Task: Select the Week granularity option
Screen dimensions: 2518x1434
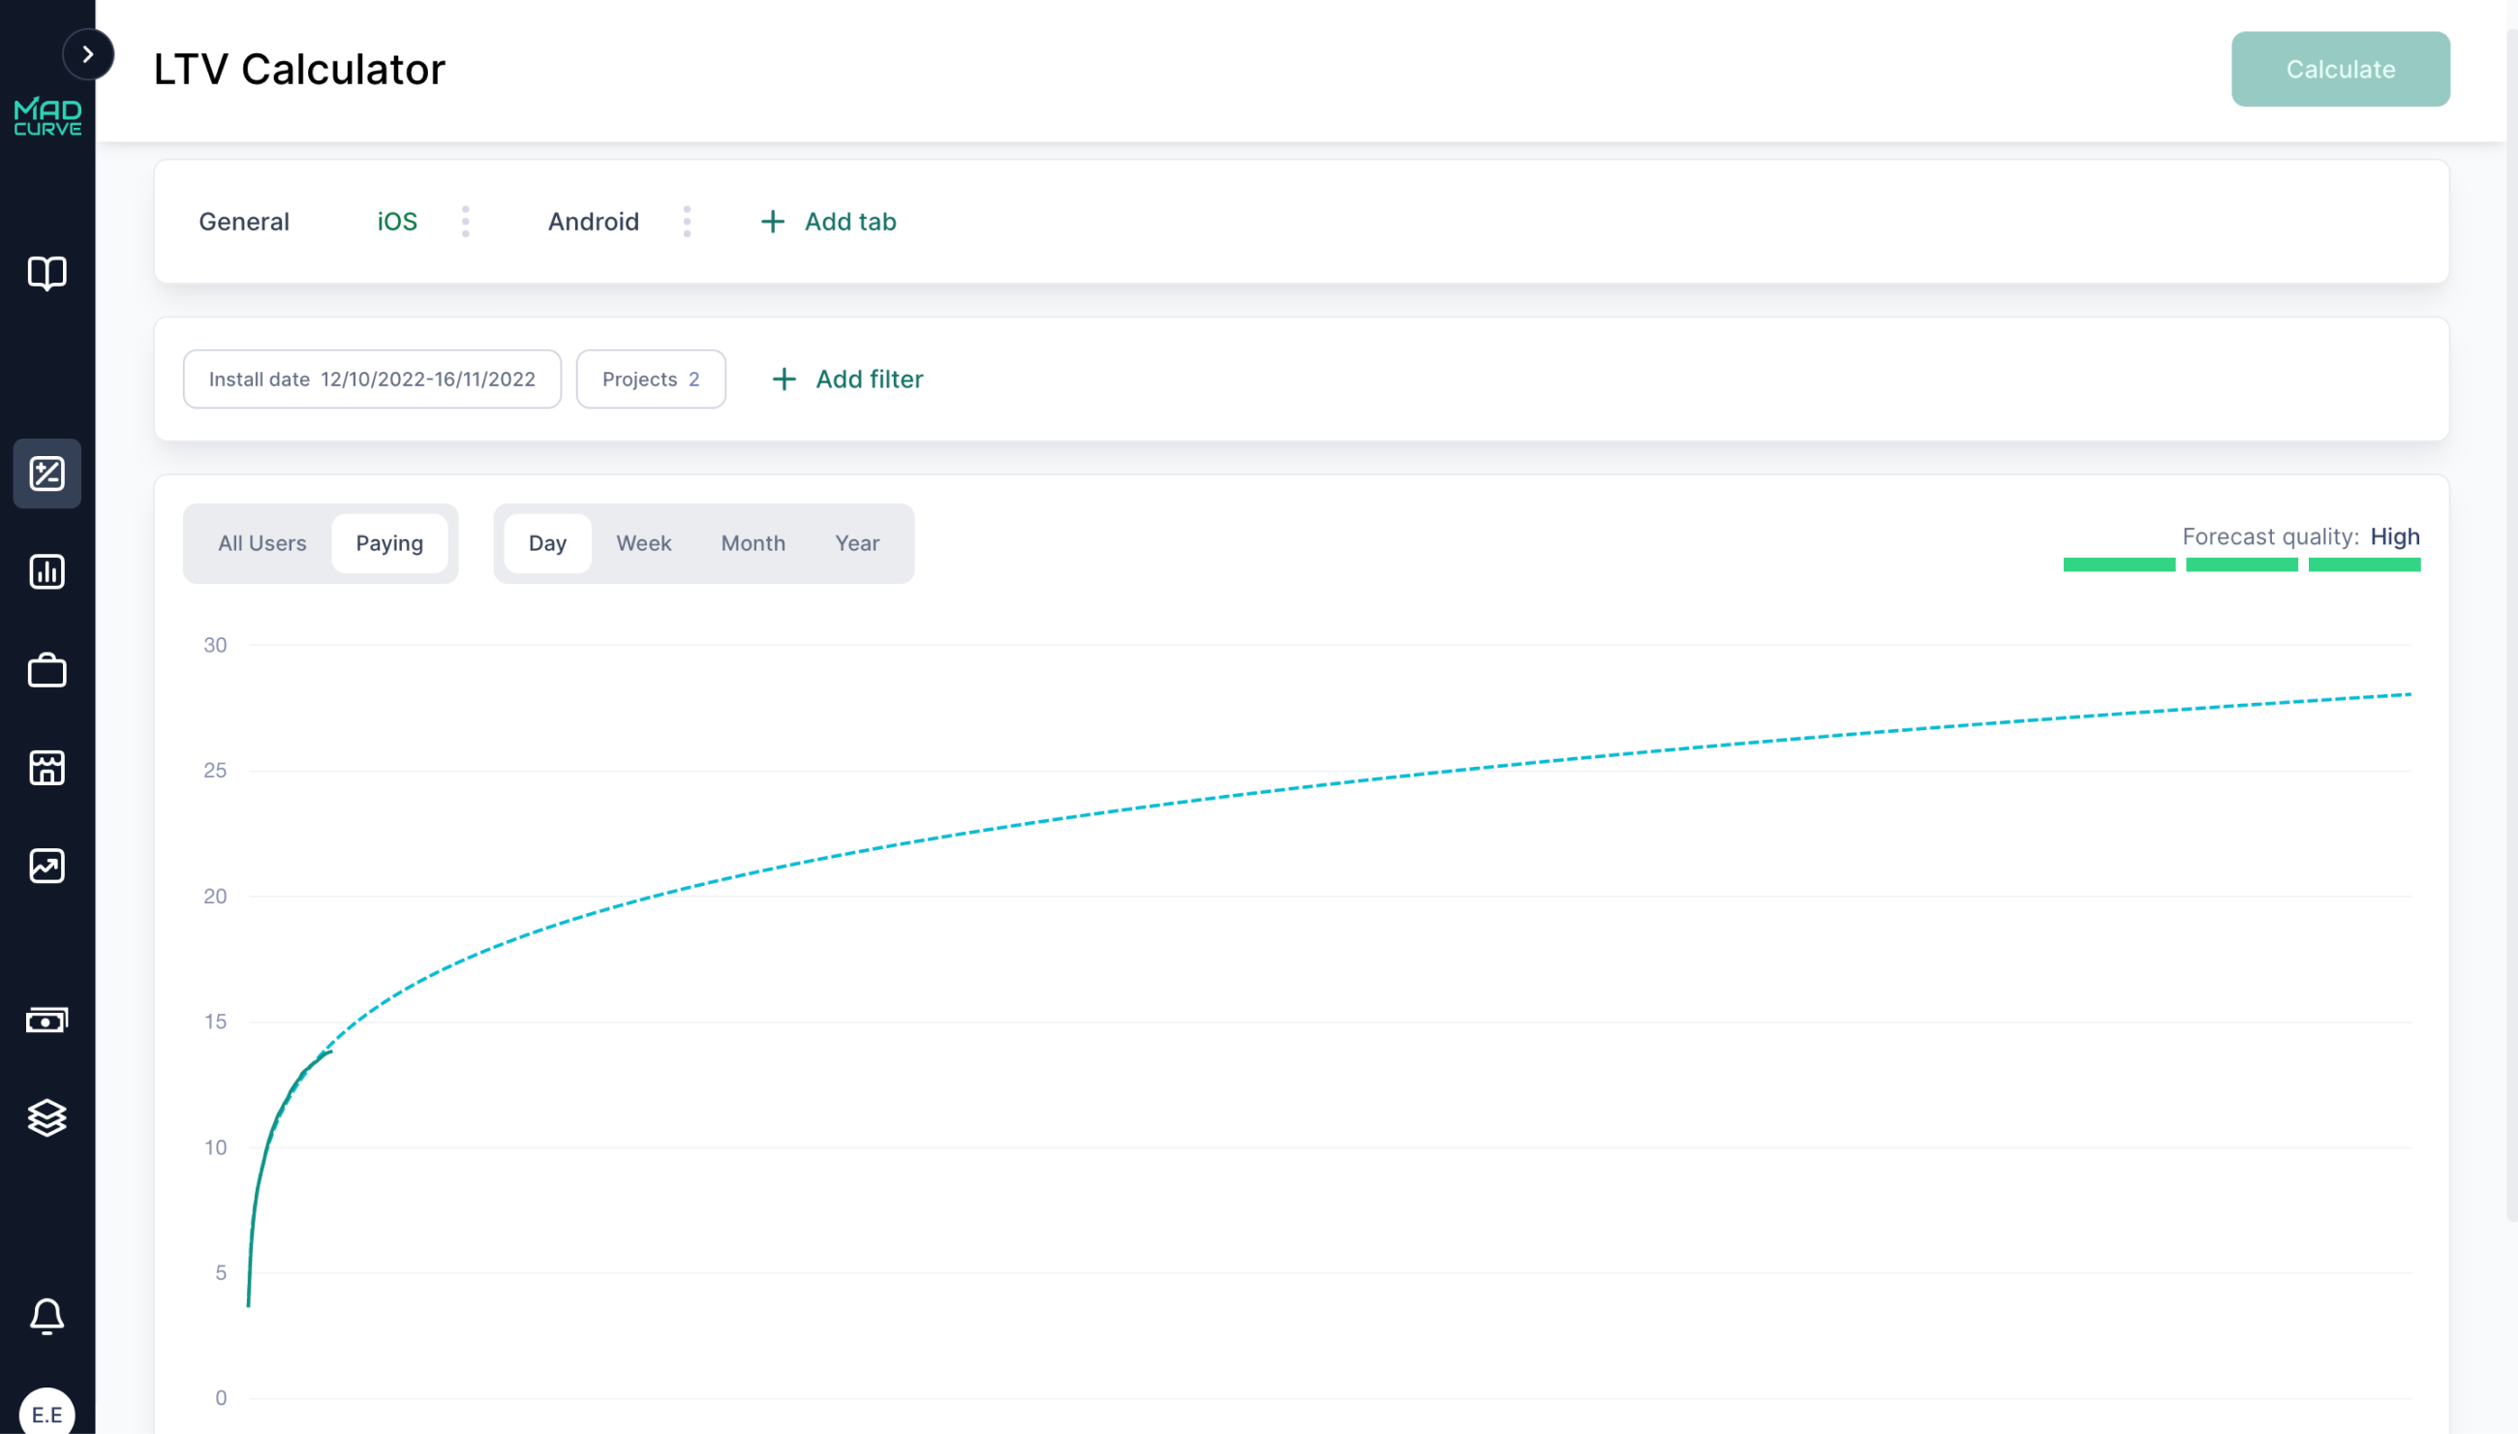Action: coord(643,542)
